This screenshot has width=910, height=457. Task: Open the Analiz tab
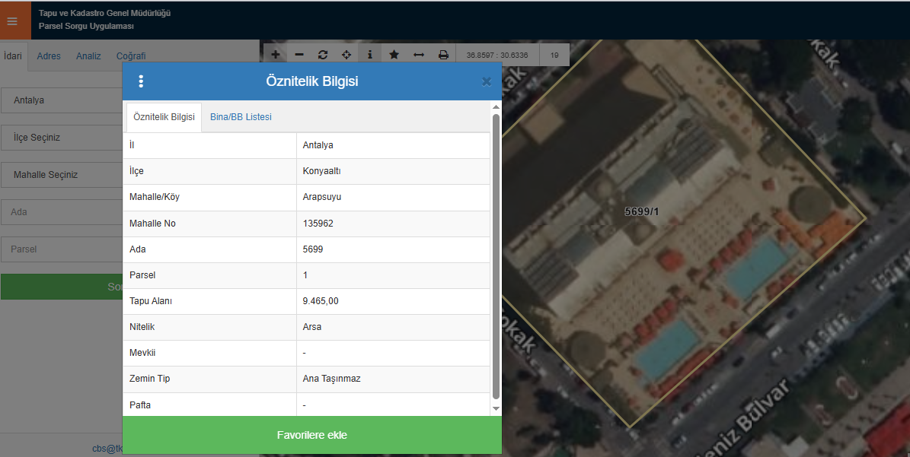(88, 56)
